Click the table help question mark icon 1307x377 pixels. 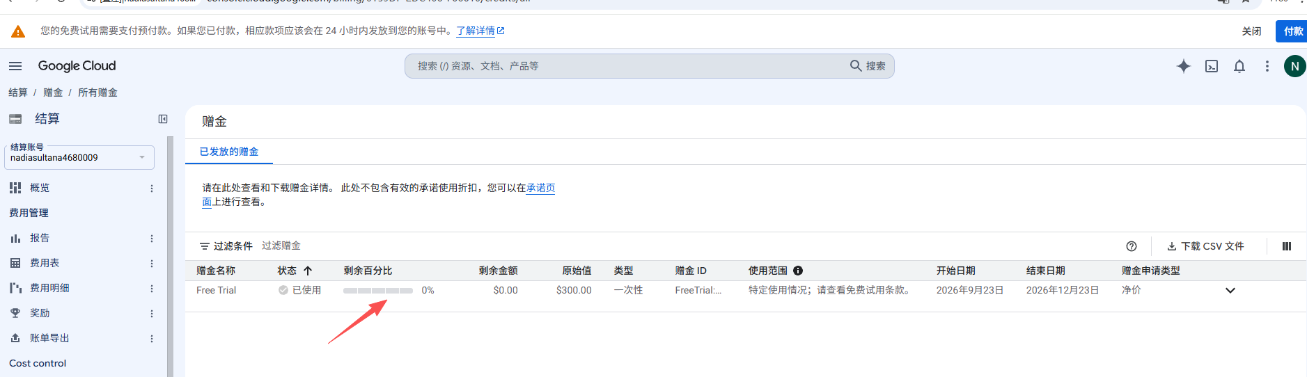(1132, 246)
